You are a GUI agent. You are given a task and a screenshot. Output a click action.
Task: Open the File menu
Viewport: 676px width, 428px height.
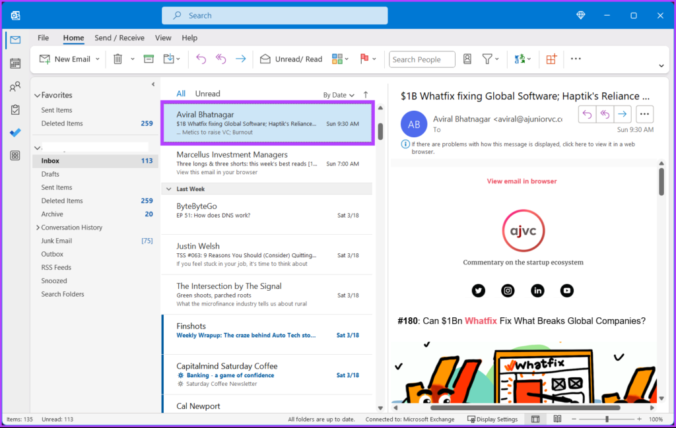click(x=43, y=38)
